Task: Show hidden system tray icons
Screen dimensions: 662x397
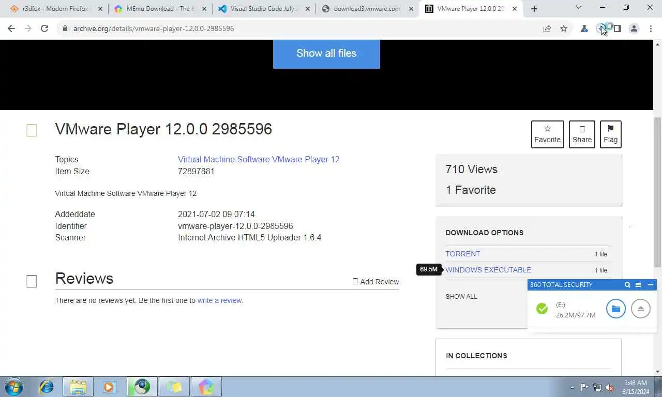Action: tap(572, 387)
